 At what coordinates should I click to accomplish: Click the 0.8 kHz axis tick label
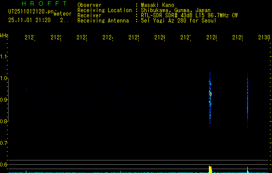pyautogui.click(x=3, y=121)
